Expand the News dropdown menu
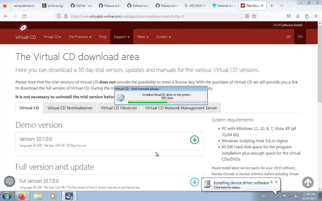 143,37
